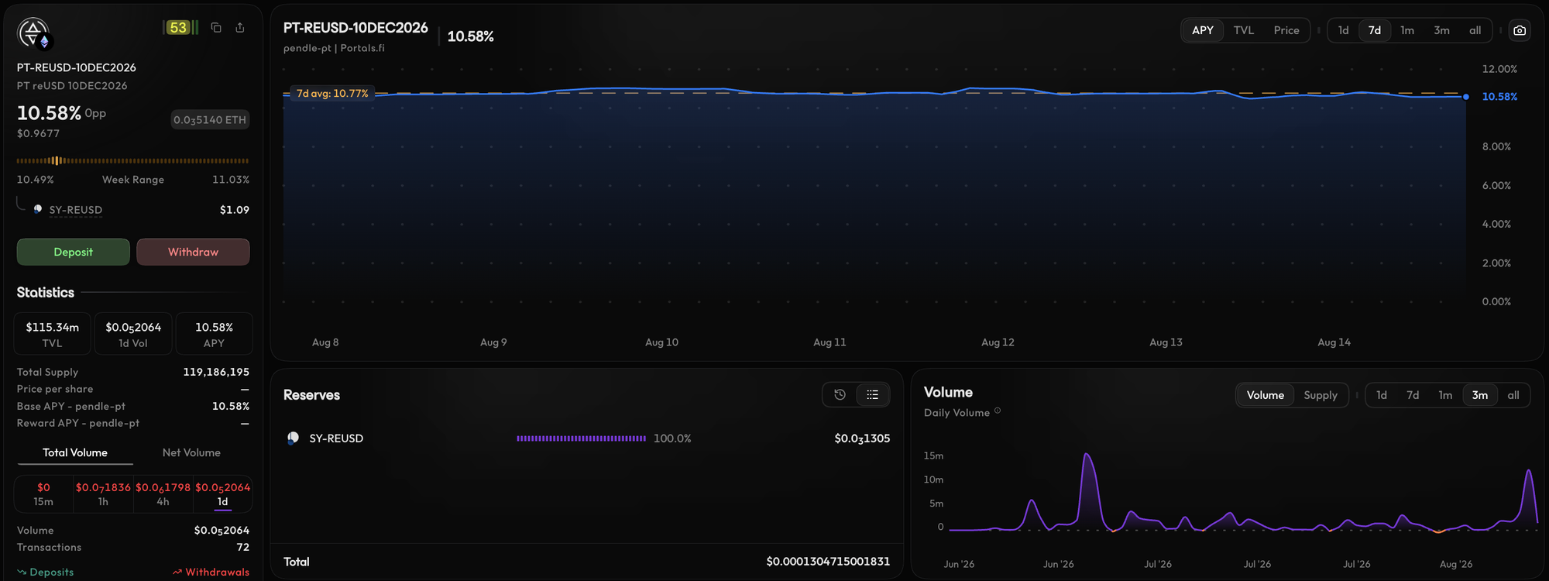Screen dimensions: 1549x581
Task: Open the Net Volume tab
Action: pos(191,452)
